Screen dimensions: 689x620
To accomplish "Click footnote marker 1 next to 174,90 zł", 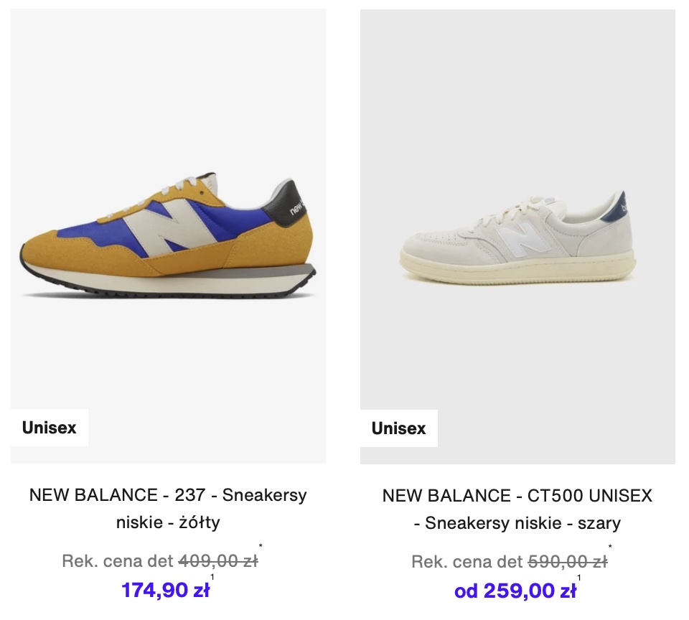I will (x=212, y=577).
